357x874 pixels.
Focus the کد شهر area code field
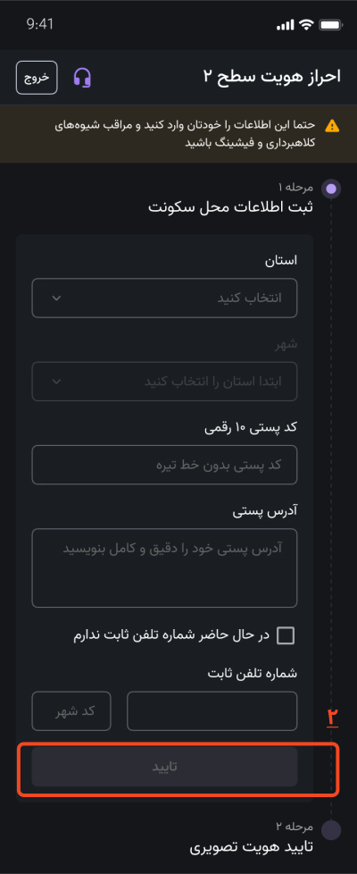pos(71,711)
